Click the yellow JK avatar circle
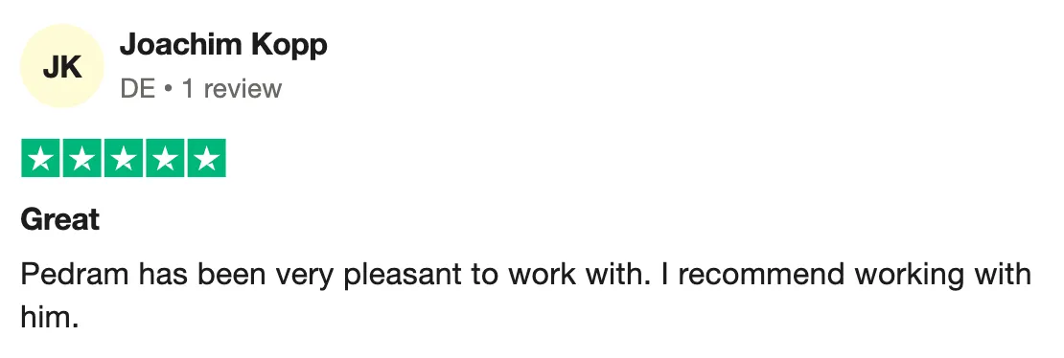Screen dimensions: 1064x358 point(61,66)
